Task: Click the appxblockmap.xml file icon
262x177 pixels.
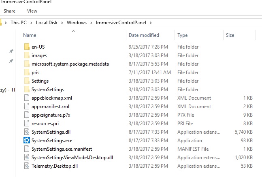Action: pyautogui.click(x=27, y=98)
